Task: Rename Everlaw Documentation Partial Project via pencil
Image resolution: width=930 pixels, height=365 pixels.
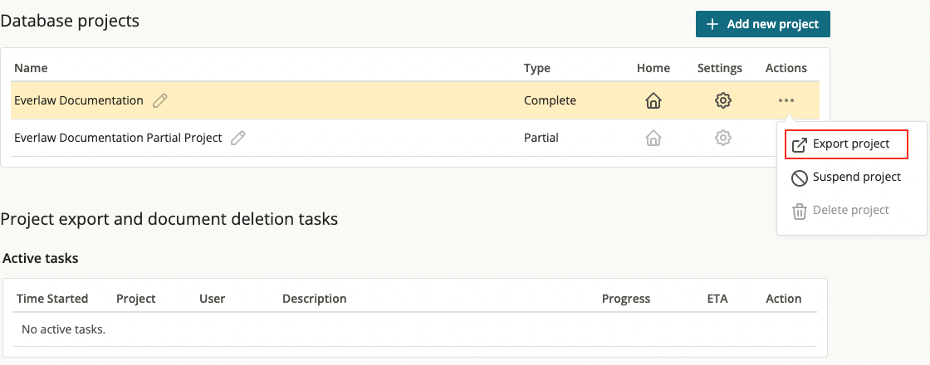Action: point(238,138)
